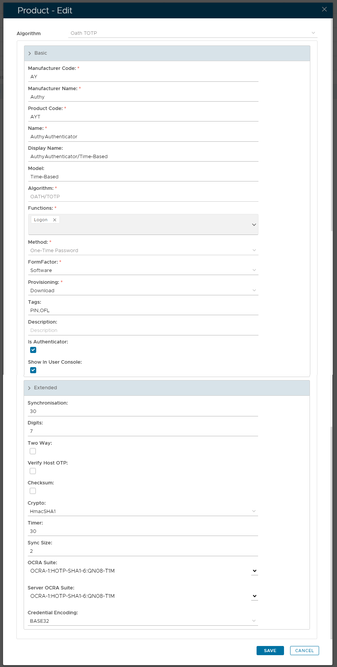This screenshot has height=667, width=337.
Task: Enable the Checksum checkbox
Action: pos(33,491)
